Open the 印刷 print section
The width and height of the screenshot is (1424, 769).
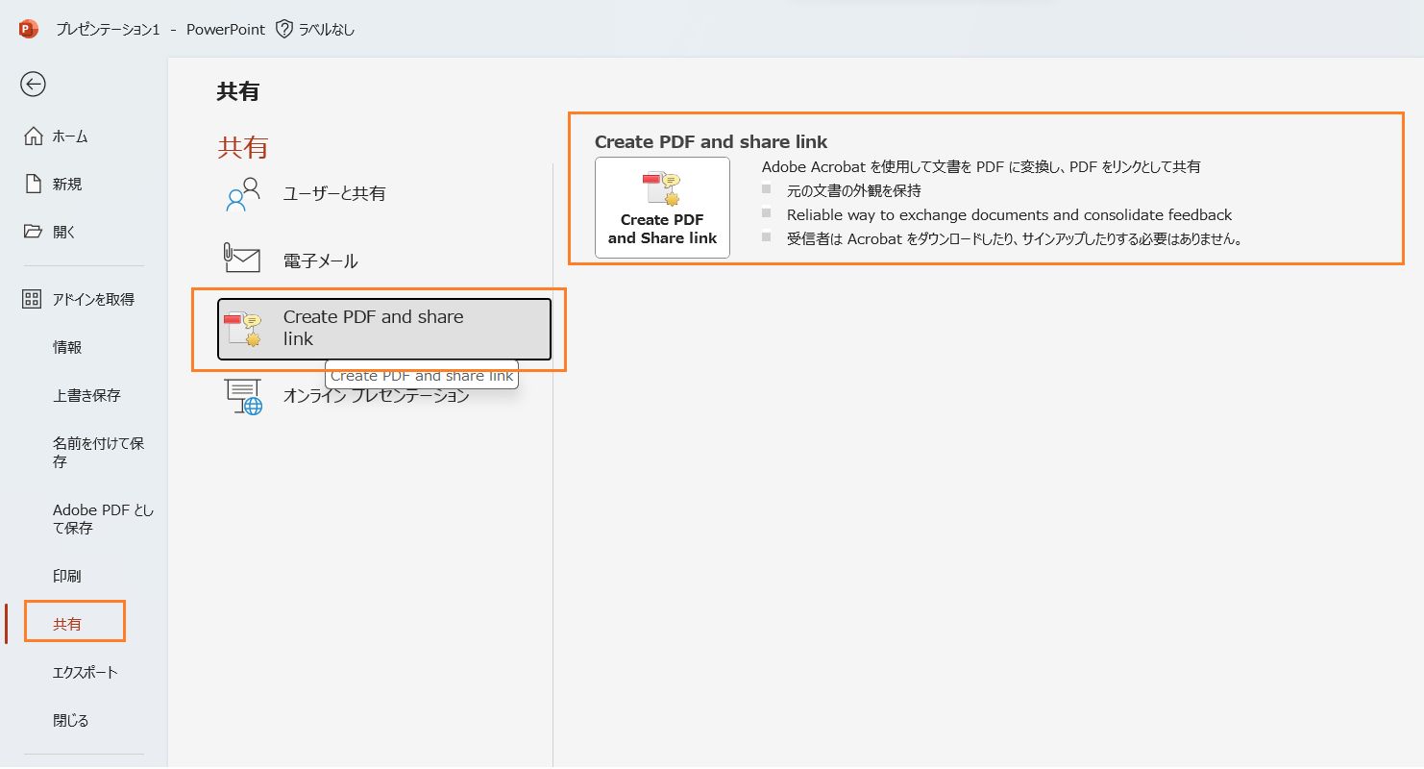67,575
